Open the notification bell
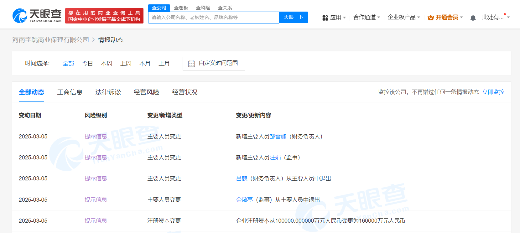This screenshot has height=233, width=520. click(473, 18)
